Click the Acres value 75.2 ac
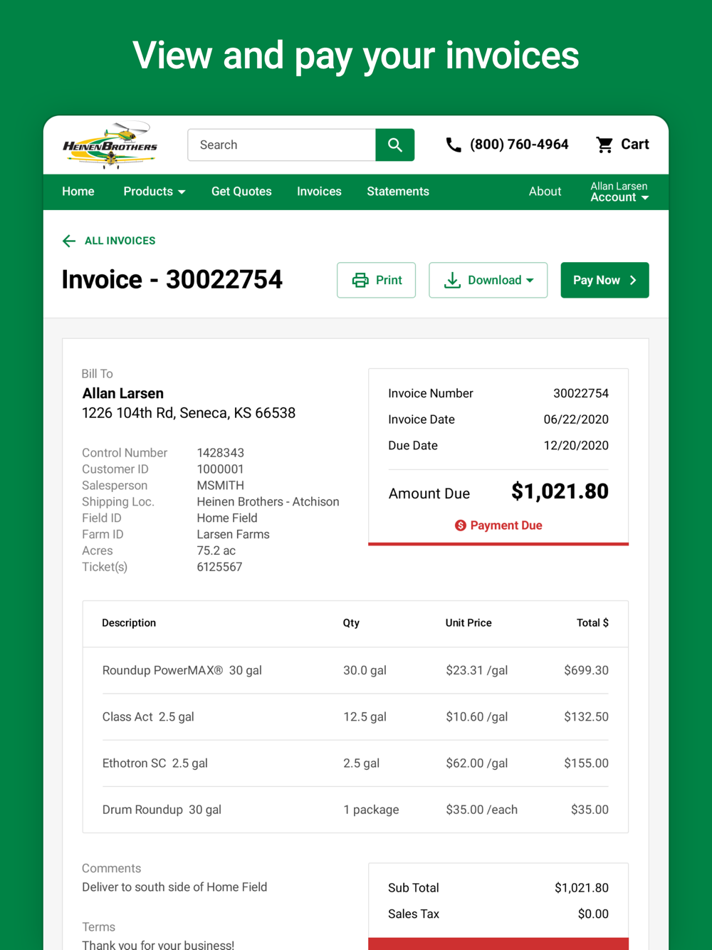This screenshot has height=950, width=712. pos(216,551)
